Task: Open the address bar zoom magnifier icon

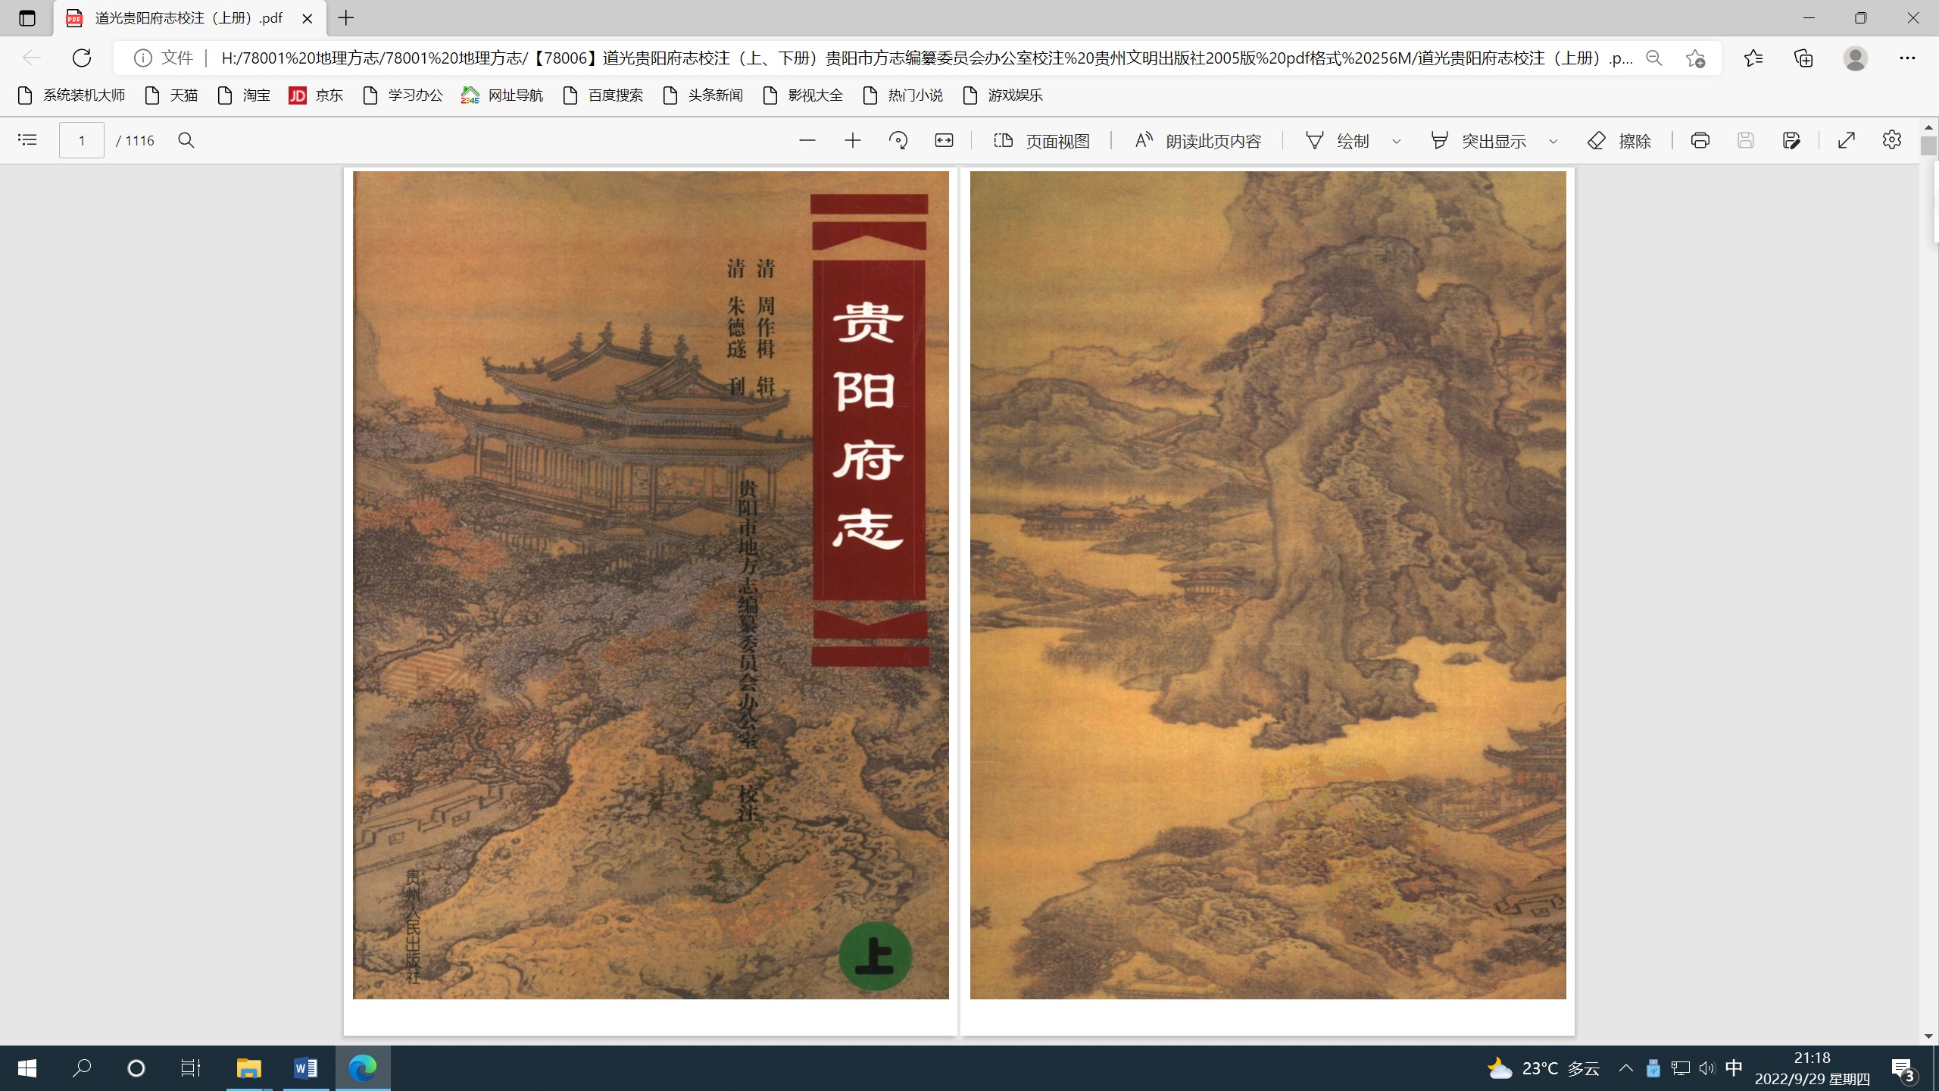Action: (1654, 58)
